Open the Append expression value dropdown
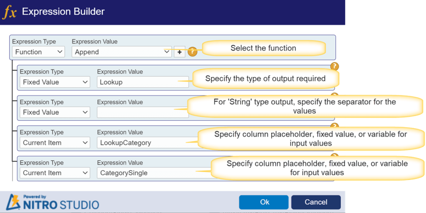This screenshot has width=426, height=213. (122, 52)
